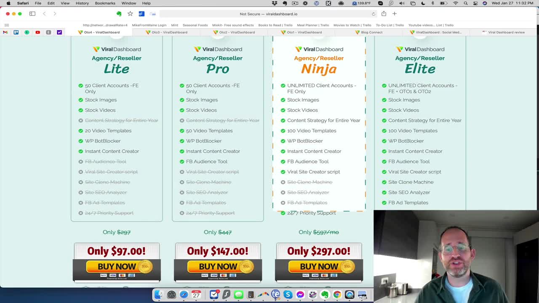The width and height of the screenshot is (539, 303).
Task: Open Messenger in the Dock
Action: pos(300,295)
